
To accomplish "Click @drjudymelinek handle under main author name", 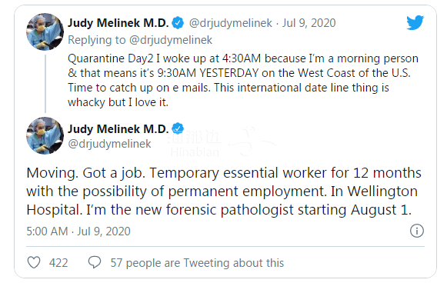I will click(109, 144).
